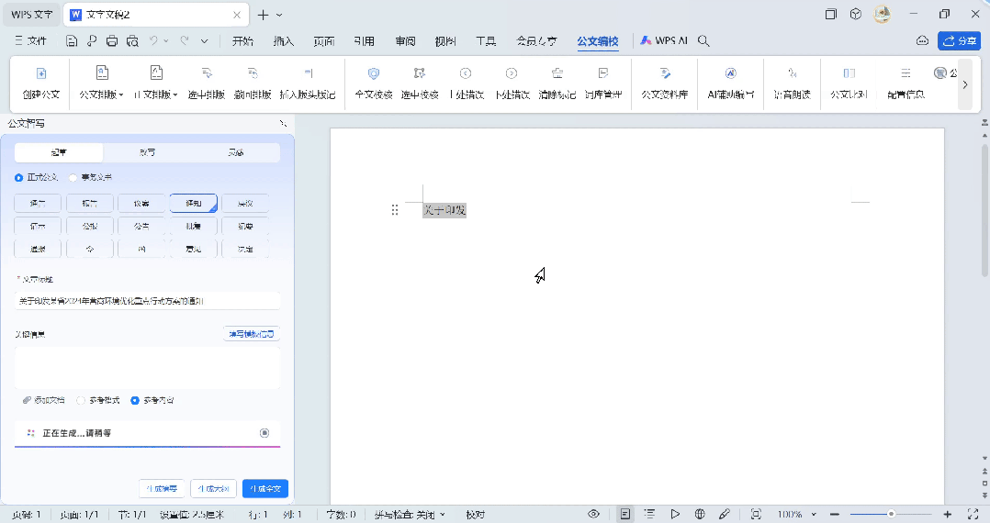The width and height of the screenshot is (990, 523).
Task: Open the search magnifier beside WPS AI
Action: (703, 41)
